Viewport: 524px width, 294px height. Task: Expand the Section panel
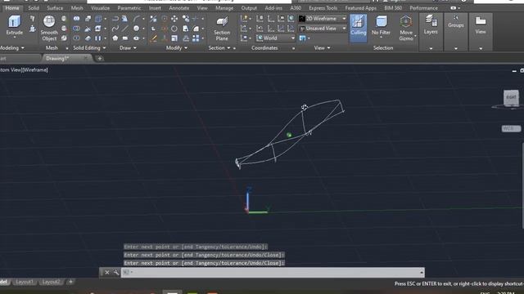coord(219,48)
